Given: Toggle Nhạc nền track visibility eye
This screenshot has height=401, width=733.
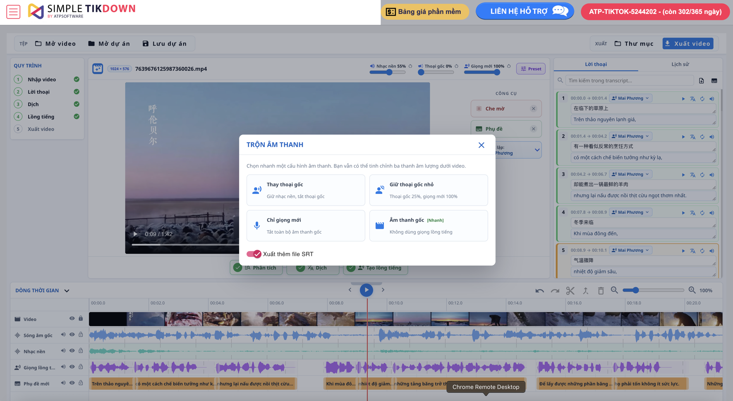Looking at the screenshot, I should pos(72,351).
